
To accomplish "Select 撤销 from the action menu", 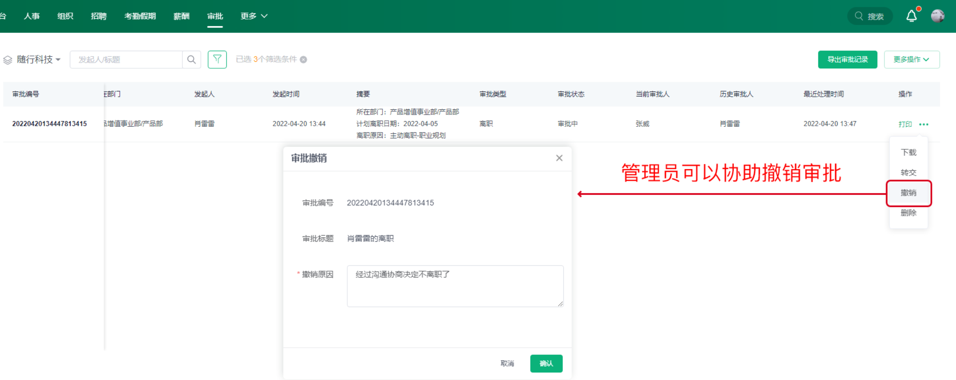I will 908,193.
